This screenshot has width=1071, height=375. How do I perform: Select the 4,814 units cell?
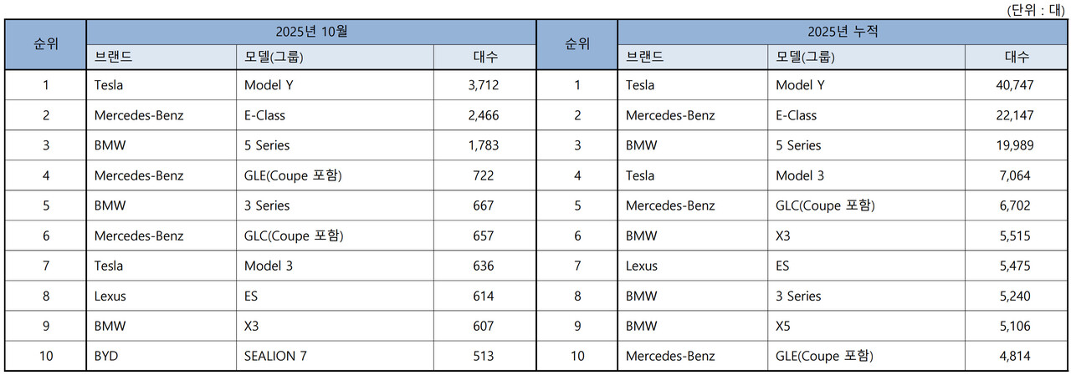[1016, 356]
